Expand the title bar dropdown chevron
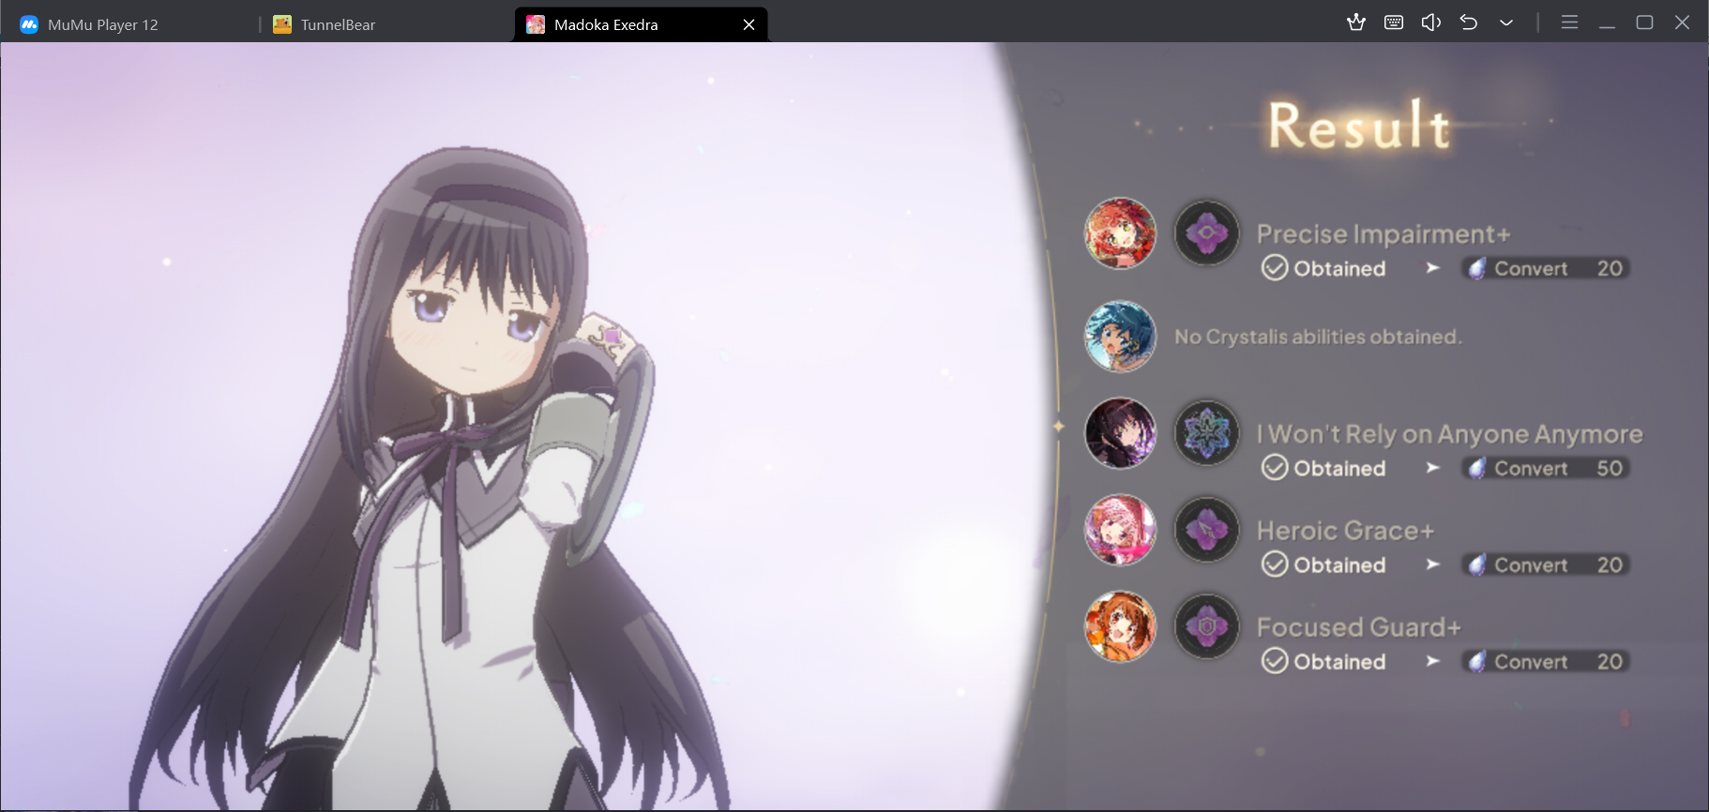 1506,23
